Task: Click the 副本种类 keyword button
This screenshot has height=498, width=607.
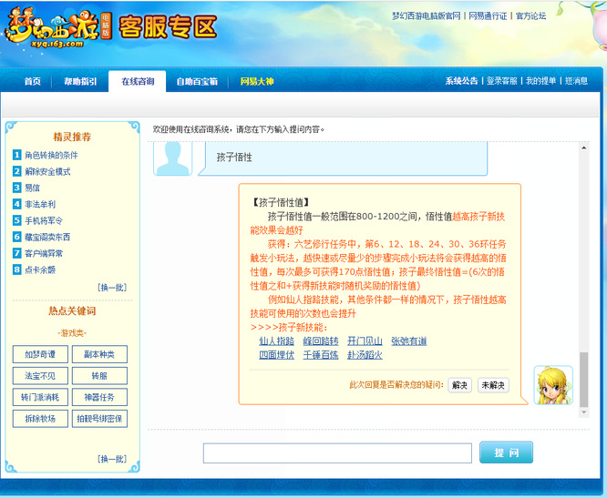Action: [x=99, y=354]
